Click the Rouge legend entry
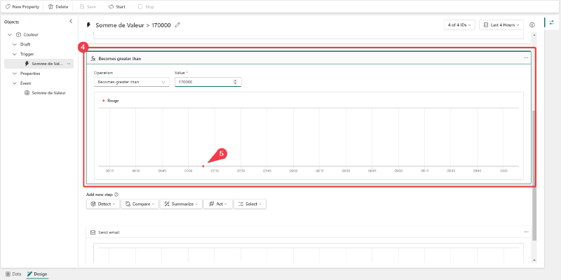This screenshot has width=561, height=280. tap(111, 101)
